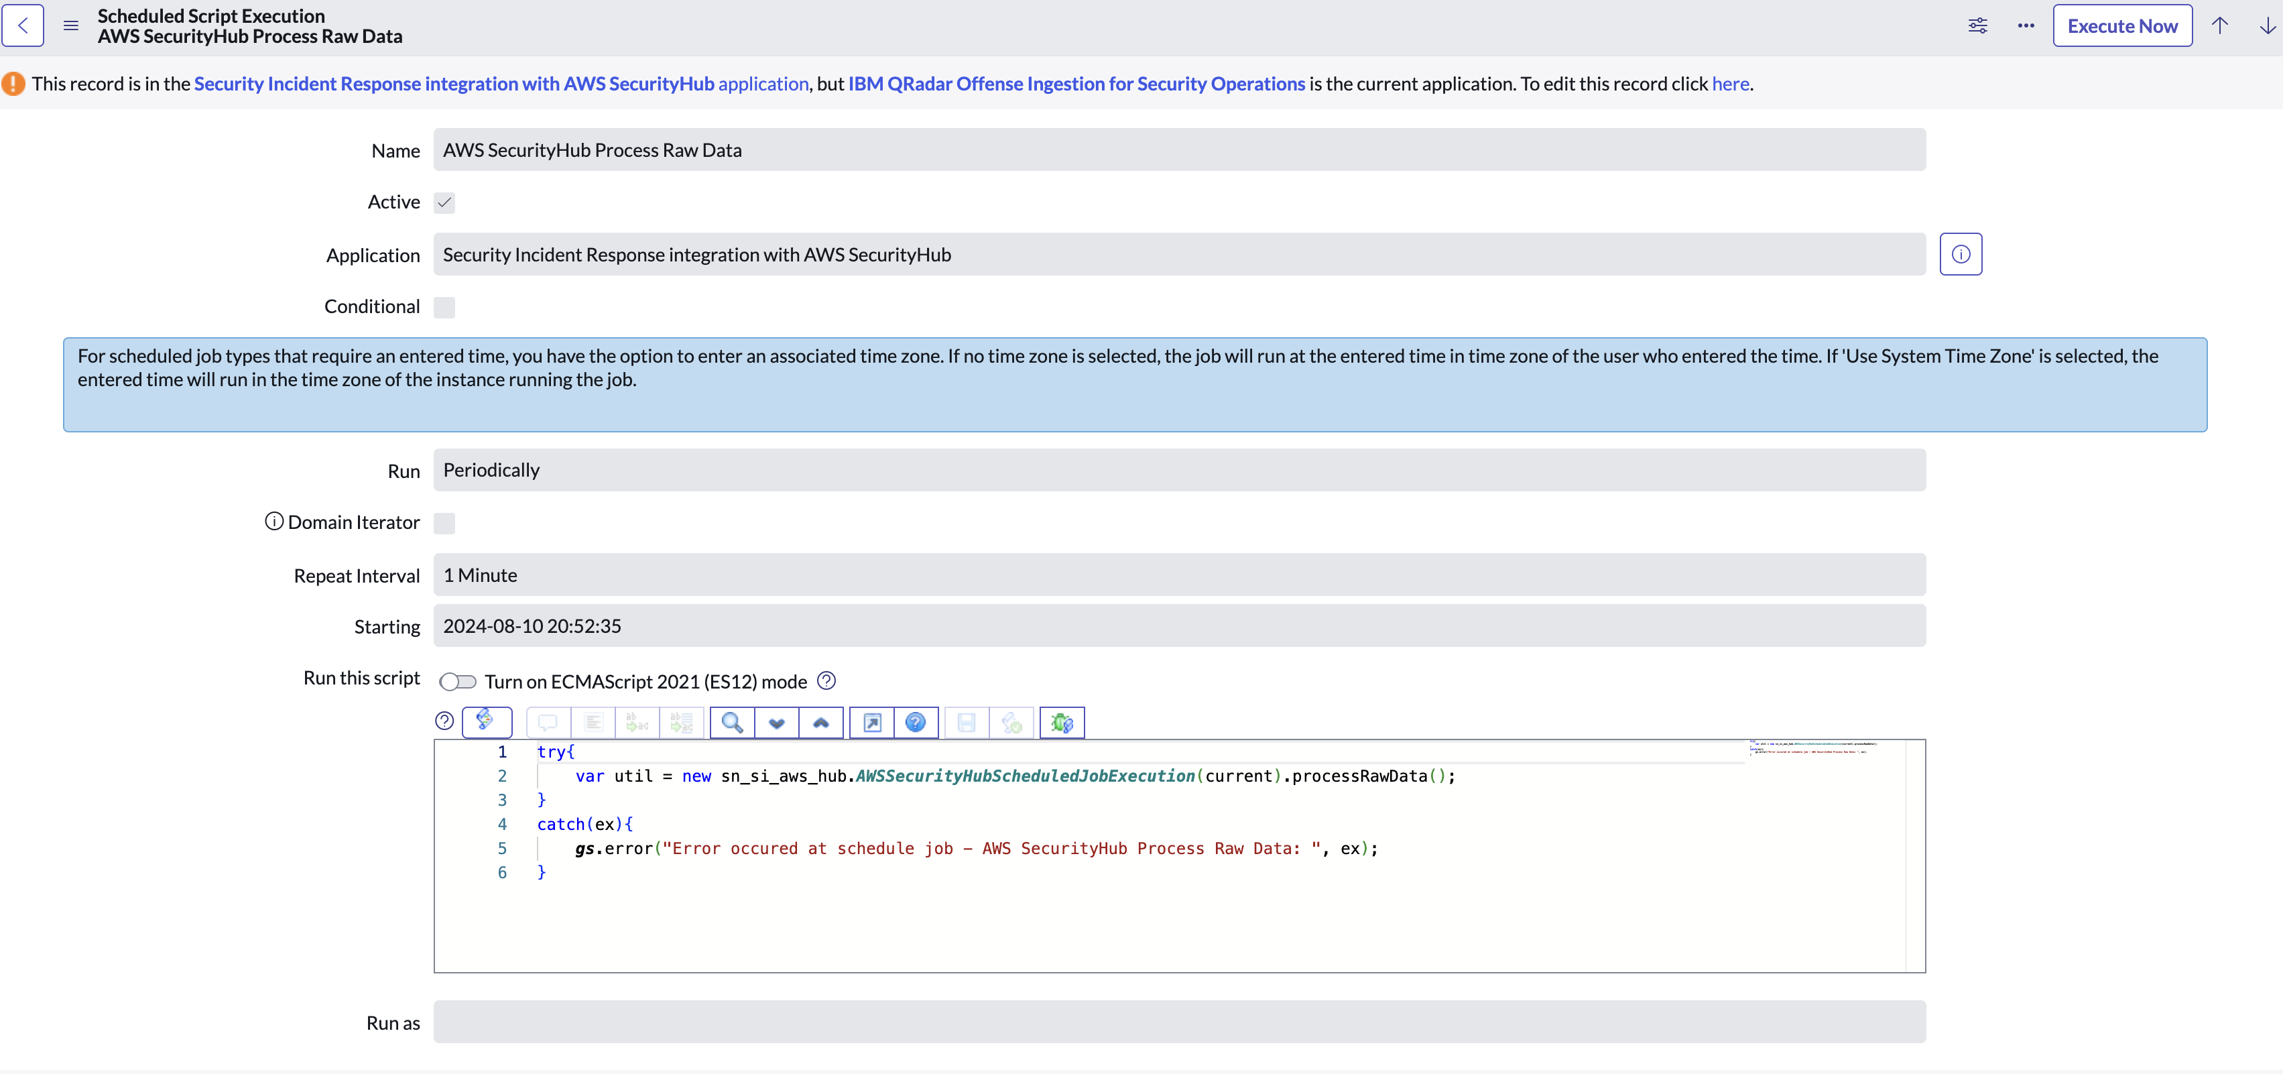Click the toggle comment toolbar icon

tap(548, 723)
